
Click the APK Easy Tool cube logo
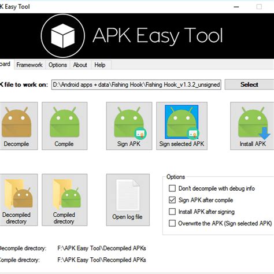click(x=63, y=36)
